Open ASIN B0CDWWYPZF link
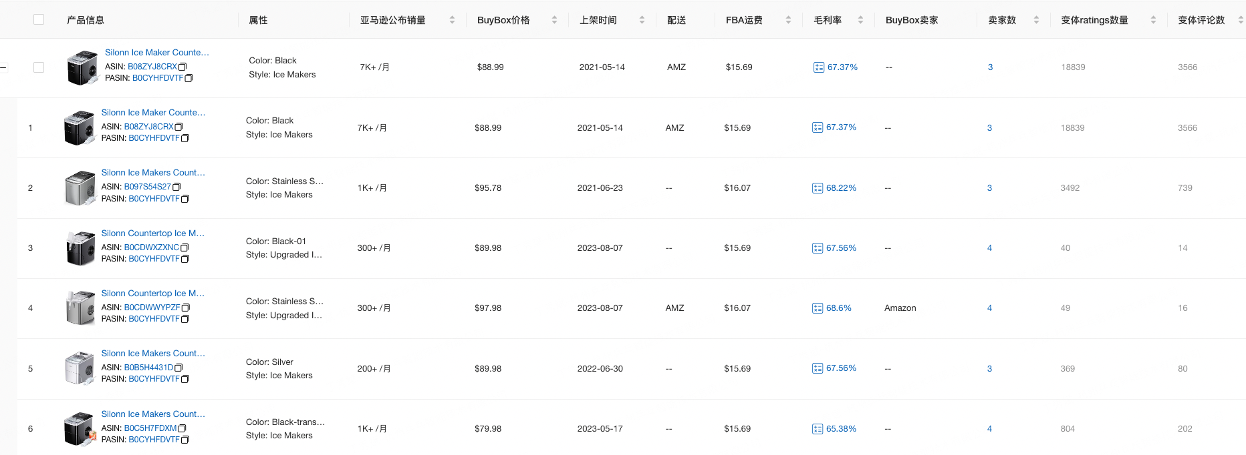Screen dimensions: 1246x455 (x=152, y=308)
